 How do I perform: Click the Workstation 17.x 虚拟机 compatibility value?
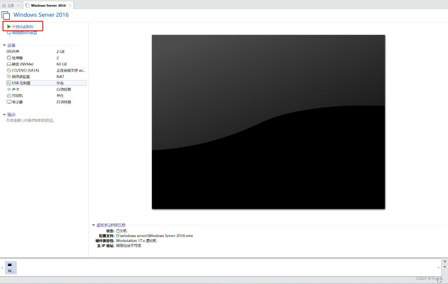[x=136, y=241]
